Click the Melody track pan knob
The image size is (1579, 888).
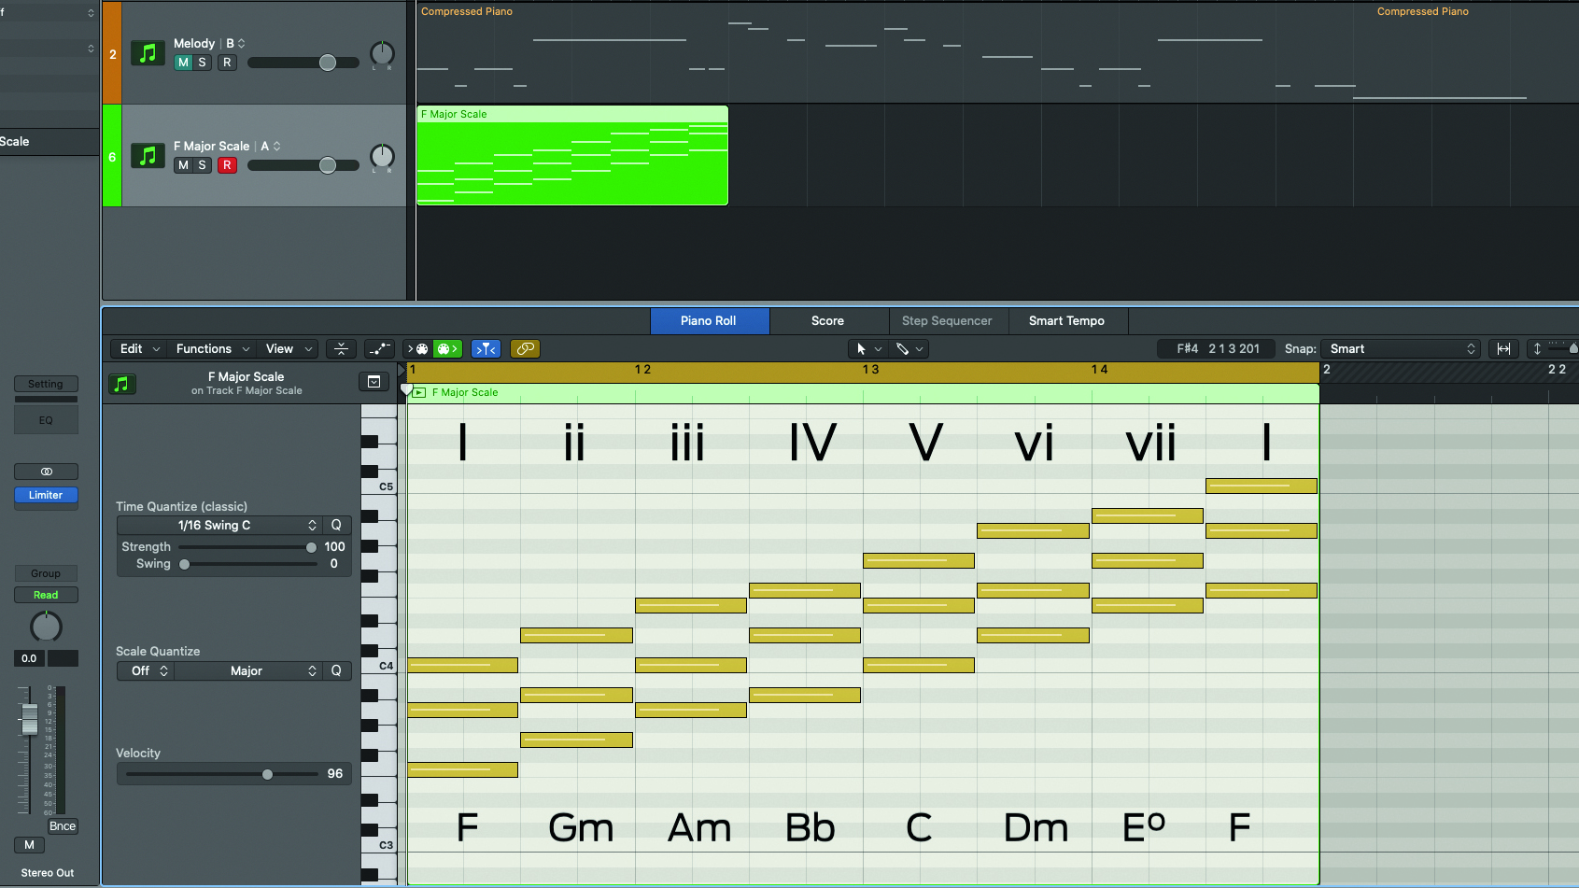382,53
